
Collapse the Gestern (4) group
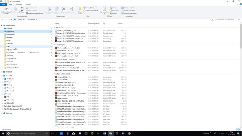54,45
